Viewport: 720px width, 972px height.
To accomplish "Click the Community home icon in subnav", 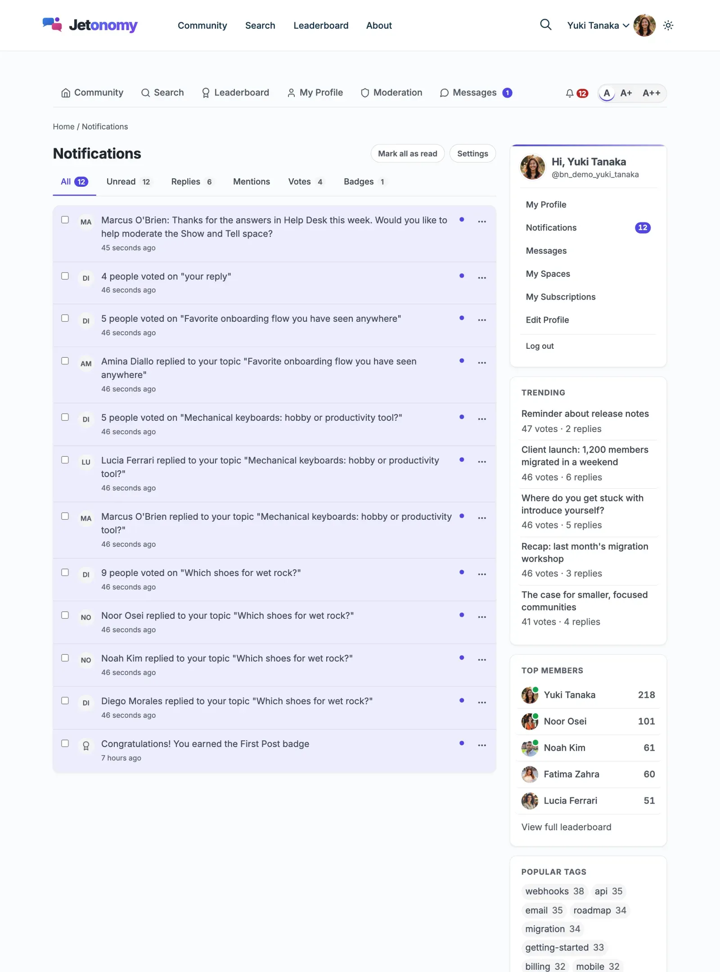I will pos(66,93).
